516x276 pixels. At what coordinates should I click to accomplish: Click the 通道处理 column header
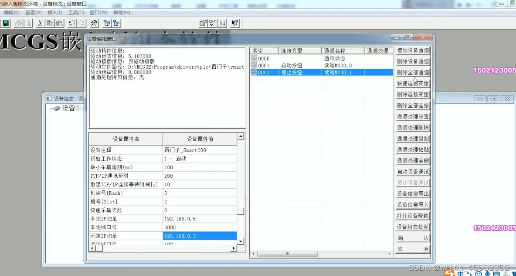coord(378,50)
